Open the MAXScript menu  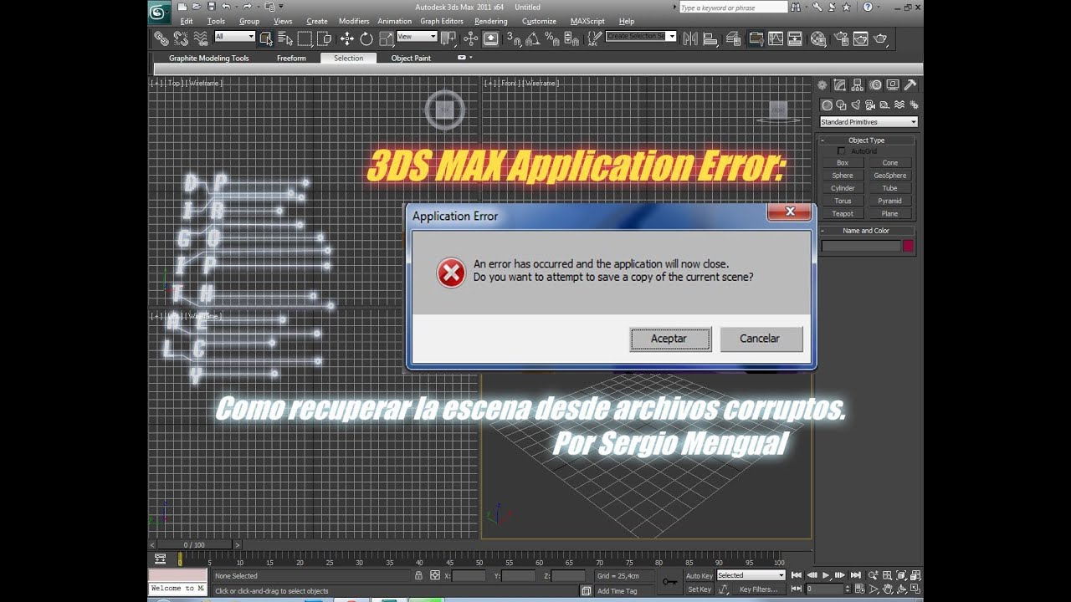587,22
